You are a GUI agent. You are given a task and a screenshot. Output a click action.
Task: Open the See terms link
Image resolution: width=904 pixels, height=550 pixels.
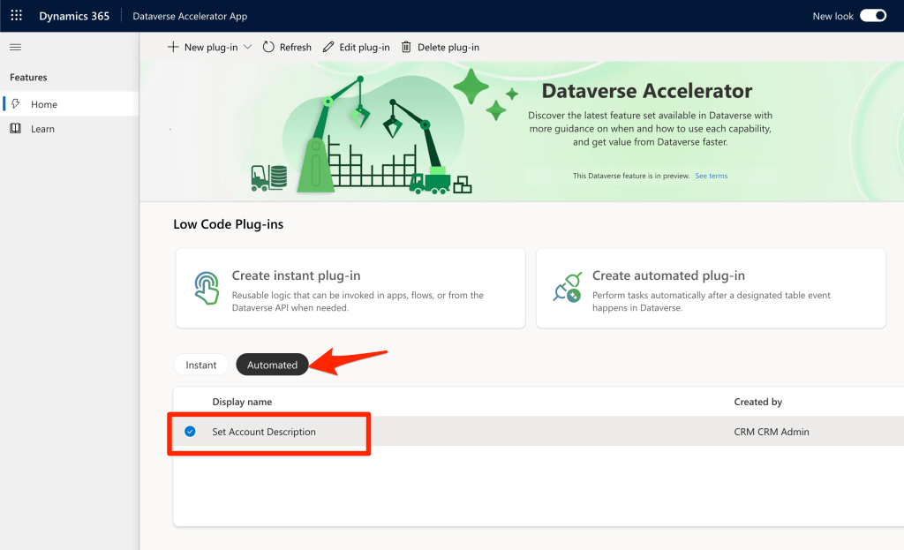click(711, 175)
